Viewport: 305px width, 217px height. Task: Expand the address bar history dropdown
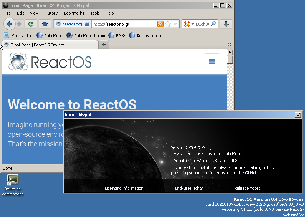tap(176, 24)
